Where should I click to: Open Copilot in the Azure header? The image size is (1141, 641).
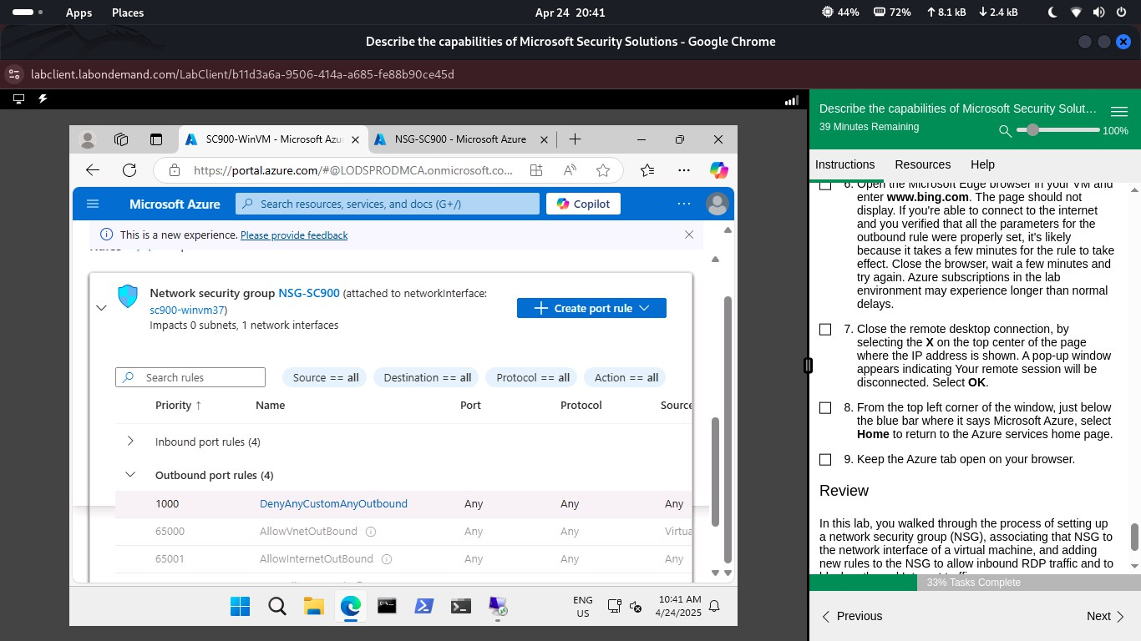click(583, 204)
